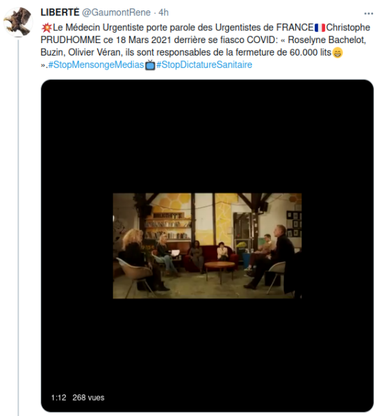Open the #StopMensongeMedias hashtag
Screen dimensions: 382x416
96,65
